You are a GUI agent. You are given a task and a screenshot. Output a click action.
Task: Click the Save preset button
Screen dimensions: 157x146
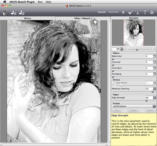[x=117, y=110]
